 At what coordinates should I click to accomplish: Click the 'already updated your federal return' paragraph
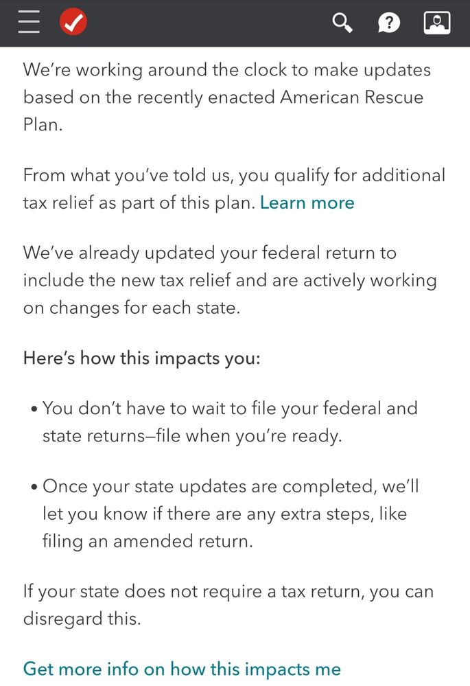click(x=209, y=253)
